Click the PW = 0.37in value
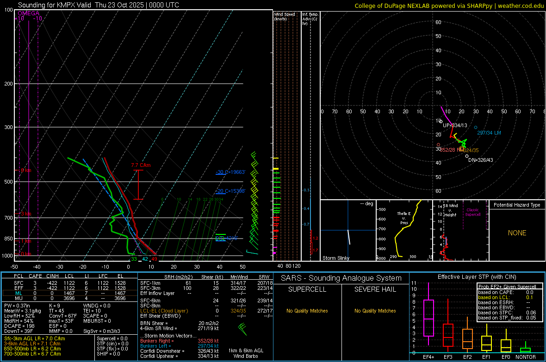 (x=17, y=306)
